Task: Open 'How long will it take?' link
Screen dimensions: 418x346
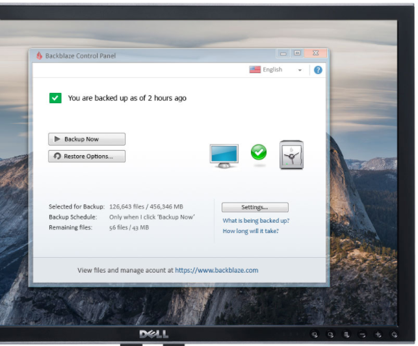Action: coord(250,231)
